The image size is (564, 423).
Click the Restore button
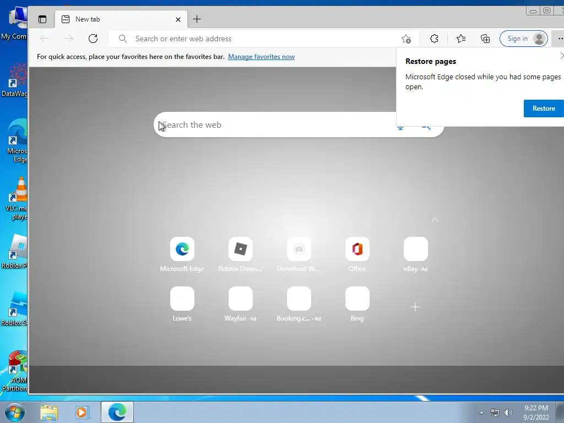[x=544, y=109]
